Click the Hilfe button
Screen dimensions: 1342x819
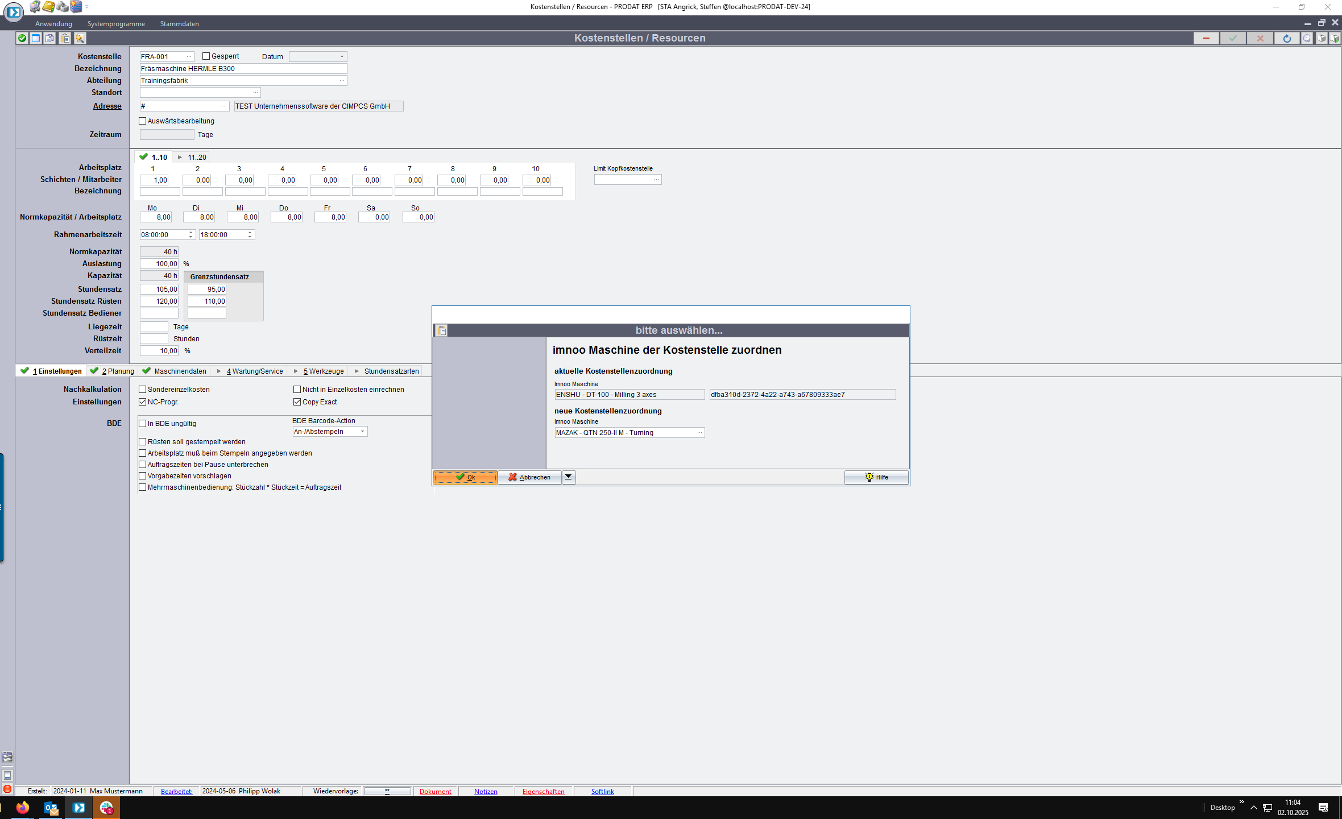876,477
